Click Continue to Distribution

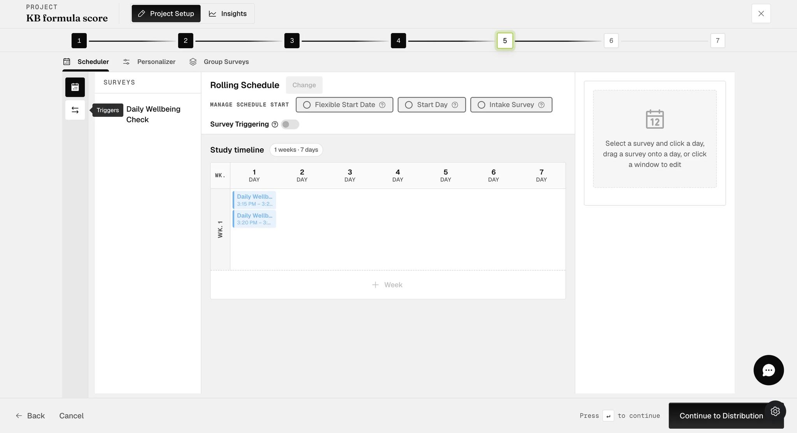click(x=721, y=415)
